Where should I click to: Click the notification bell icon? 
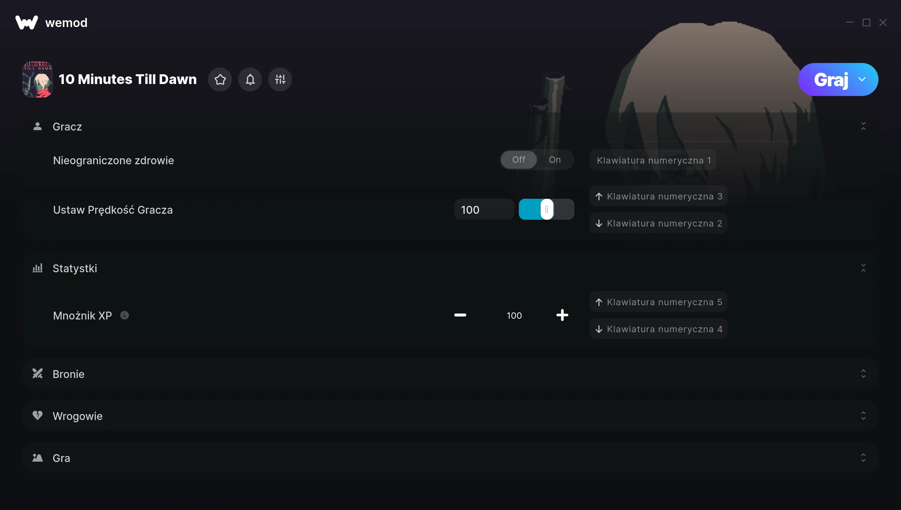[250, 79]
